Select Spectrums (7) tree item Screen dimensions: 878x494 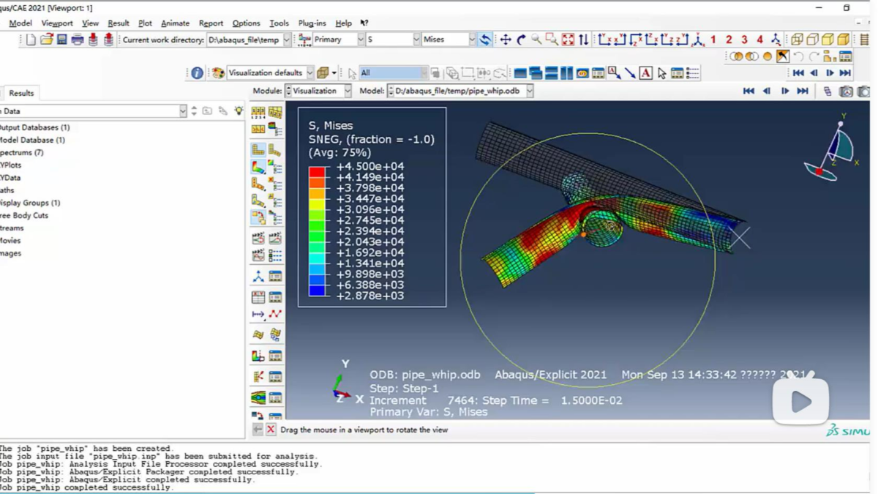(x=22, y=152)
